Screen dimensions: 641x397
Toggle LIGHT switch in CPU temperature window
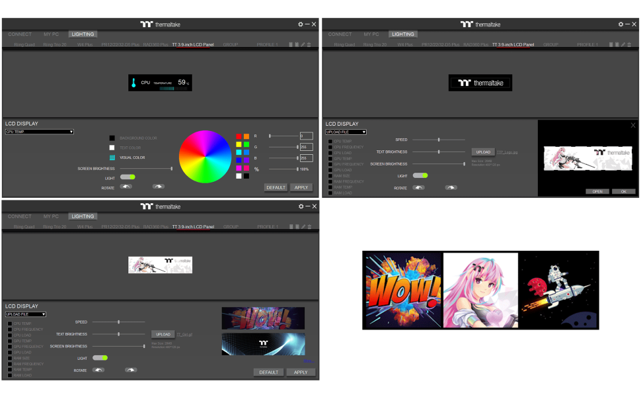[128, 177]
